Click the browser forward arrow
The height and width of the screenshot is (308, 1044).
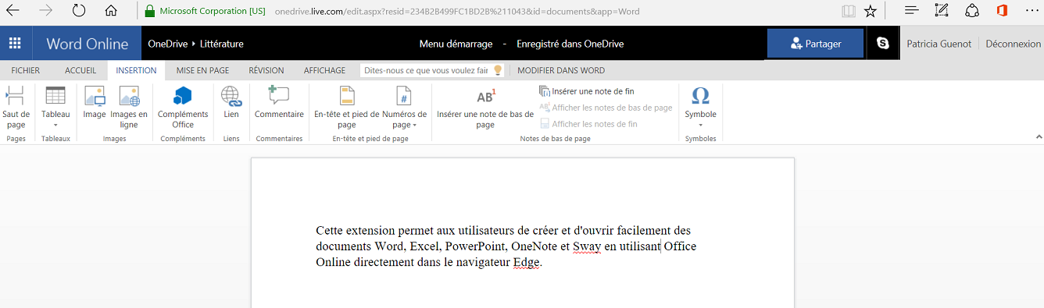46,11
